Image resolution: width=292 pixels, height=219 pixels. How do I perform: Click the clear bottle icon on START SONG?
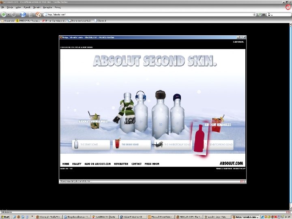point(76,144)
